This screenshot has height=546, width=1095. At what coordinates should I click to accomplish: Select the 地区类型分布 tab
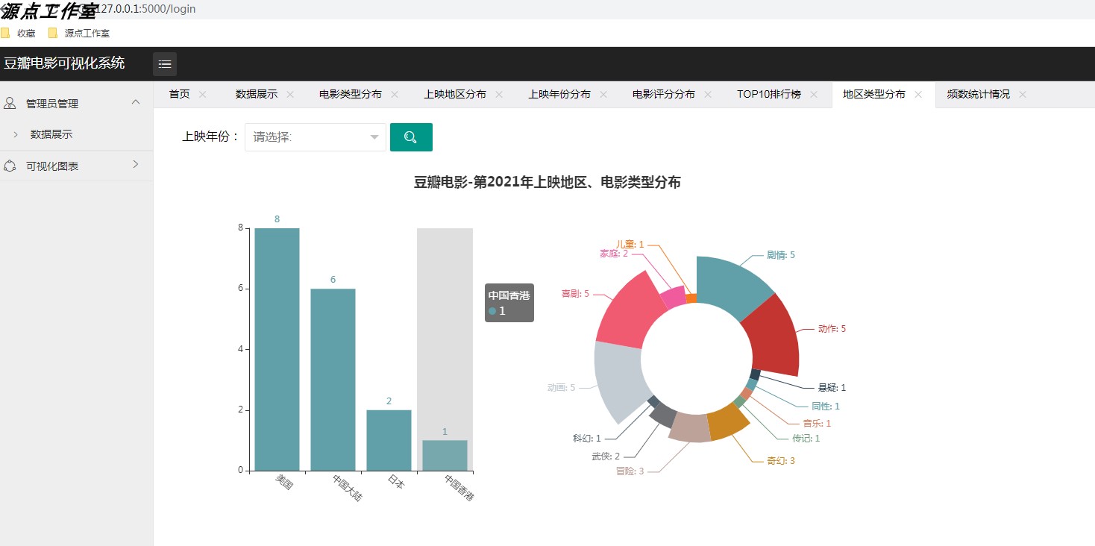[874, 95]
